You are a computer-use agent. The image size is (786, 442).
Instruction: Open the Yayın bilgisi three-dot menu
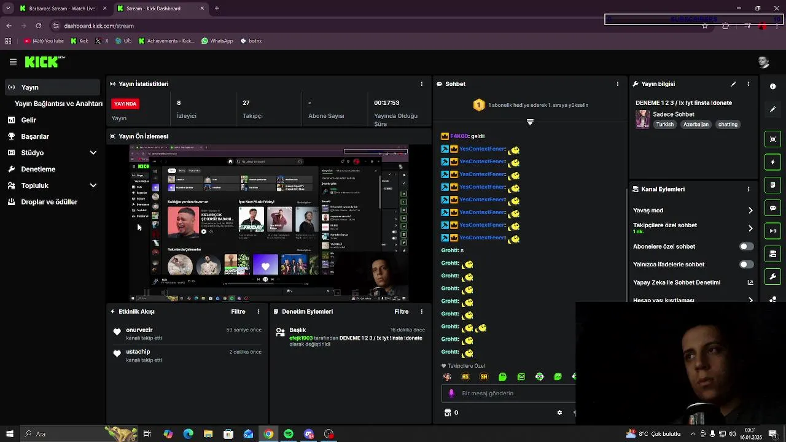pos(748,84)
